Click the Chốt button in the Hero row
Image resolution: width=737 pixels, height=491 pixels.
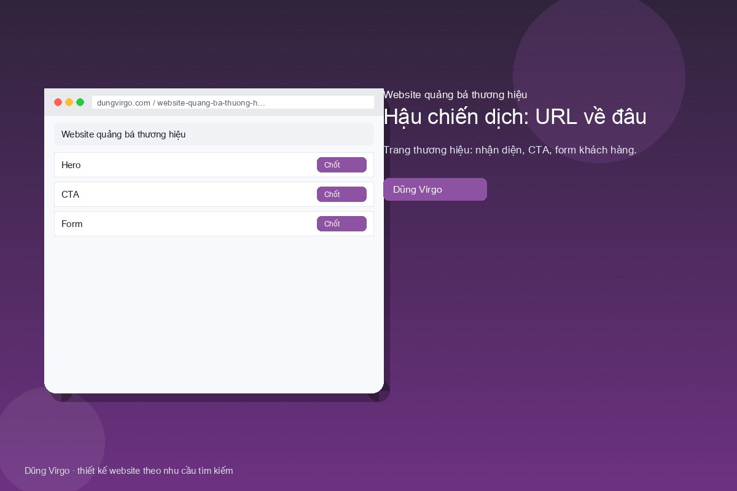point(341,165)
